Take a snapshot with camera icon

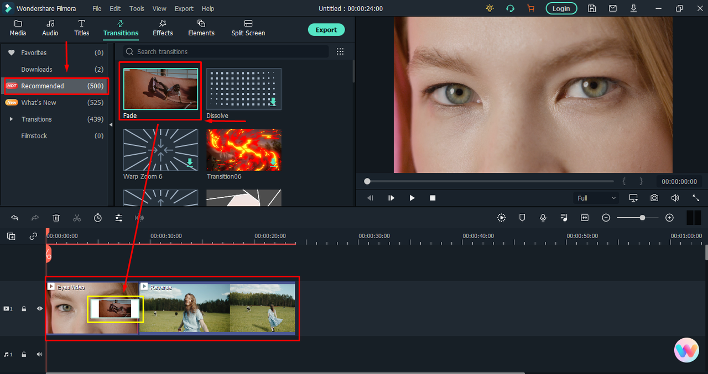coord(654,198)
